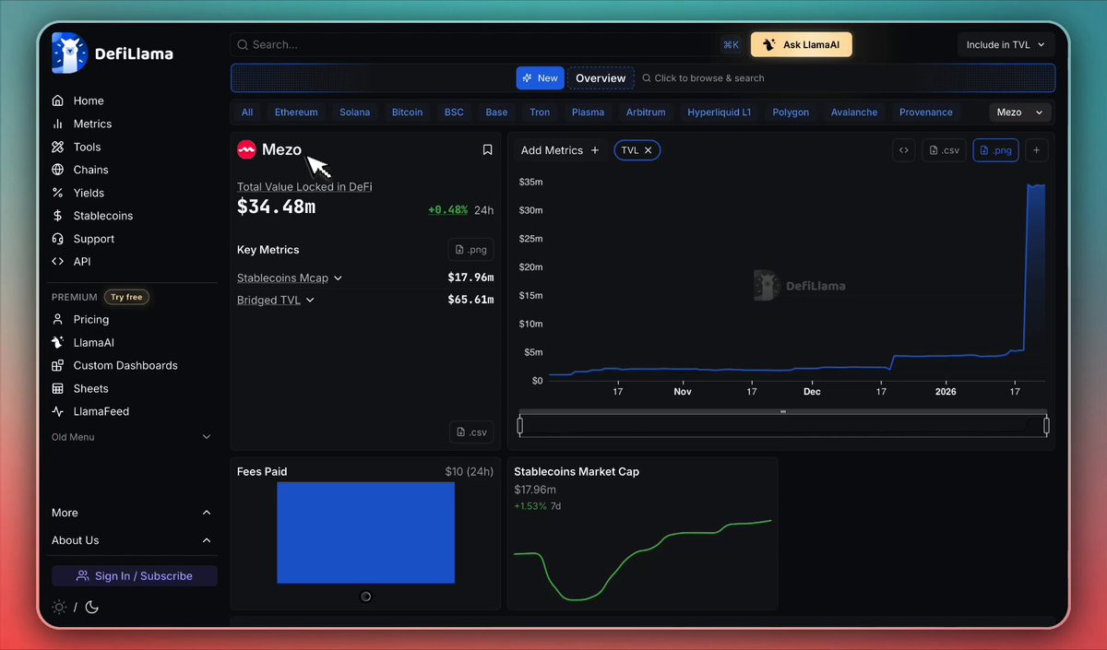Select the BSC chain tab
Image resolution: width=1107 pixels, height=650 pixels.
[454, 112]
